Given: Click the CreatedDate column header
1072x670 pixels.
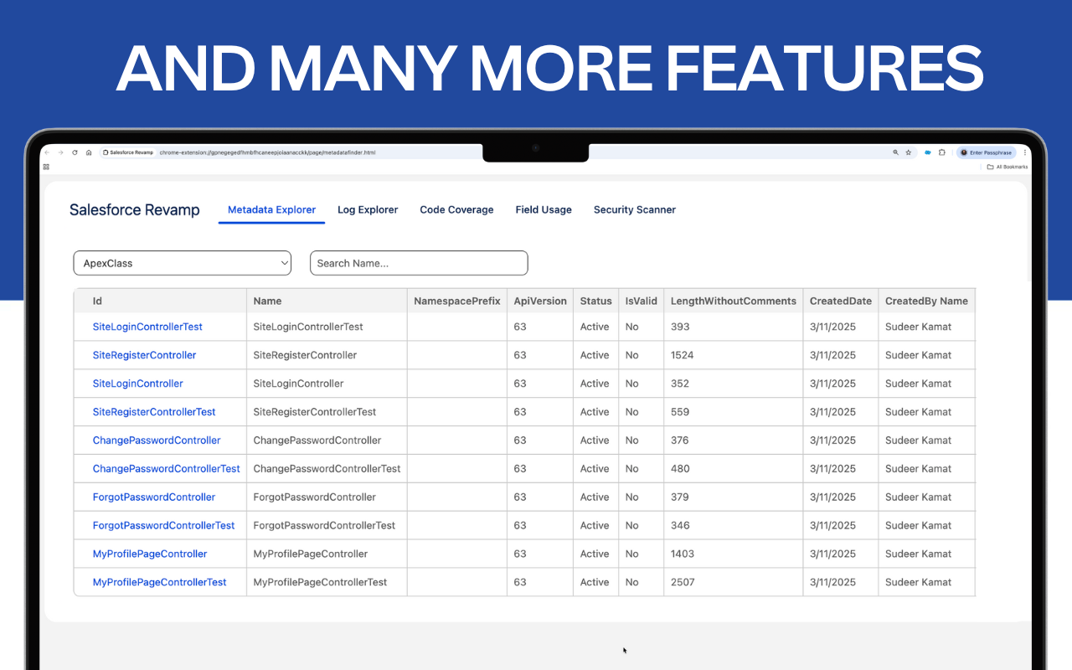Looking at the screenshot, I should 841,301.
